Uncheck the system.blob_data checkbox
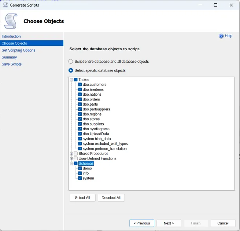The image size is (240, 231). tap(80, 139)
